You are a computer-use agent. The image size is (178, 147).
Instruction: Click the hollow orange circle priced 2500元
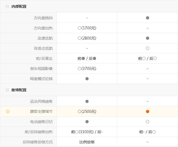coord(80,112)
